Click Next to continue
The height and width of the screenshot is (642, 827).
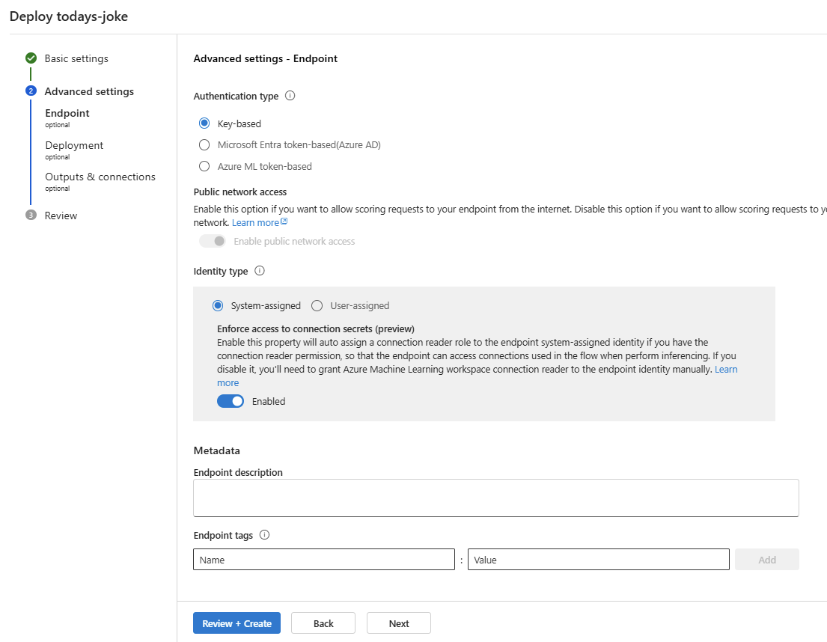(x=399, y=623)
